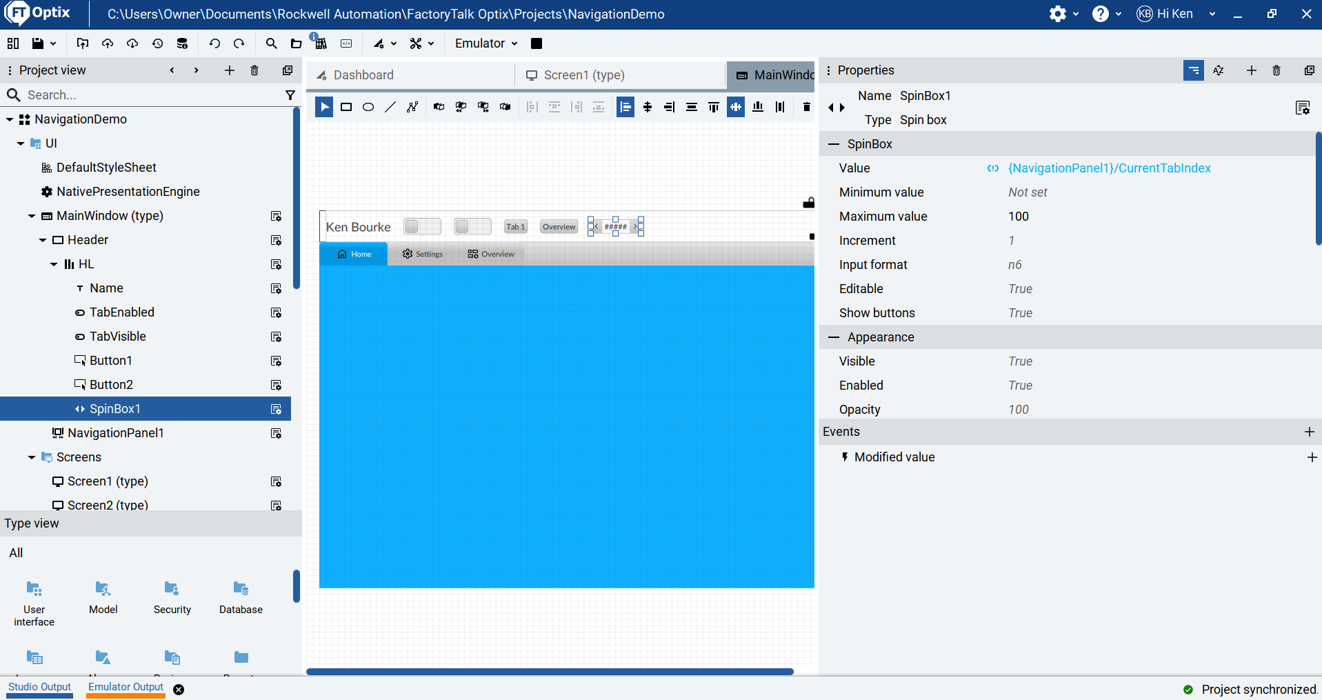Click the align bottom icon
This screenshot has width=1322, height=700.
pos(758,107)
